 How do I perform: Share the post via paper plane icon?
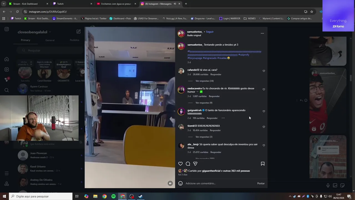click(195, 164)
